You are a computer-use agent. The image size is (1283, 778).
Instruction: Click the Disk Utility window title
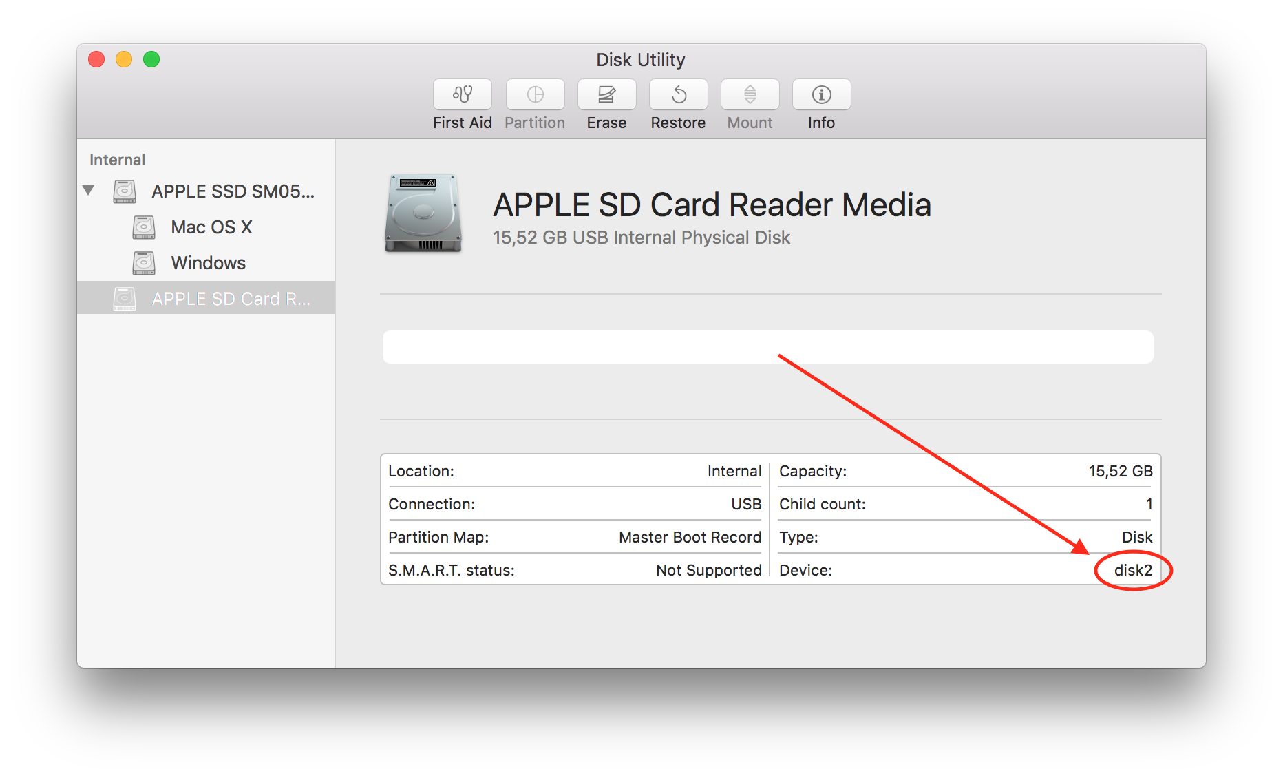tap(641, 60)
